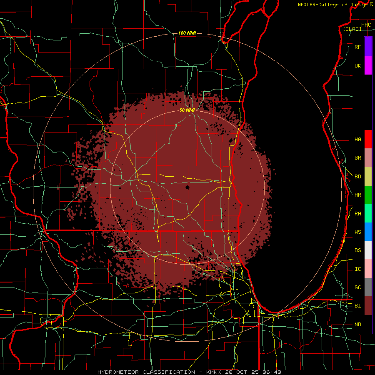Click the WS blue legend color block
This screenshot has width=375, height=375.
pos(368,232)
